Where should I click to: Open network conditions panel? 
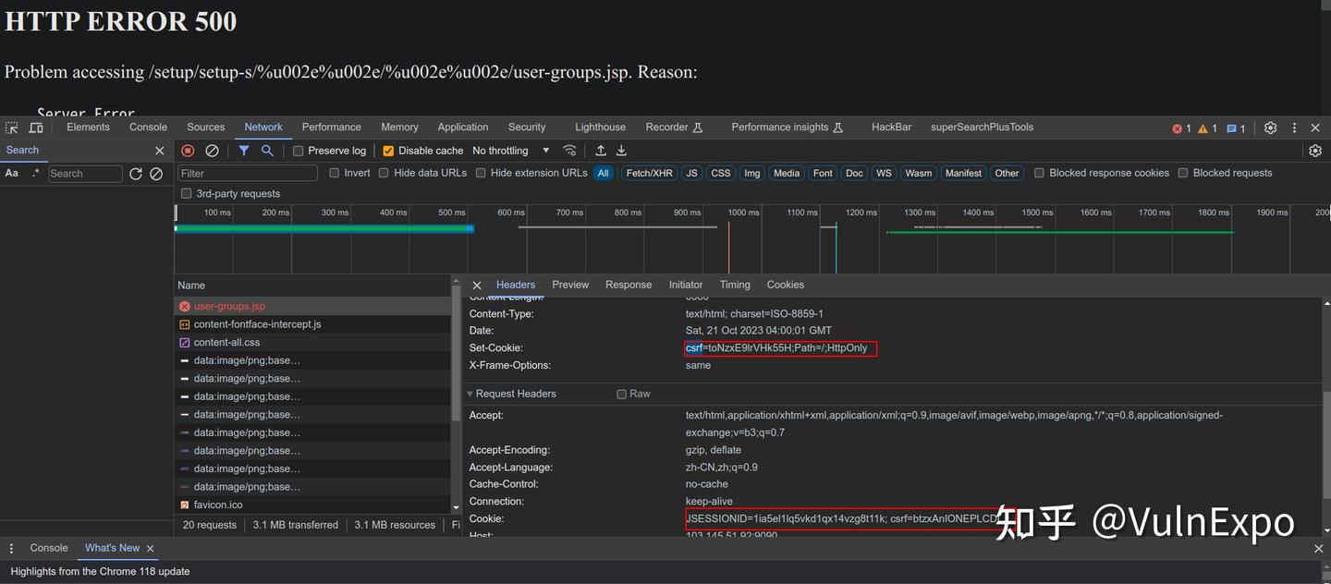(569, 150)
